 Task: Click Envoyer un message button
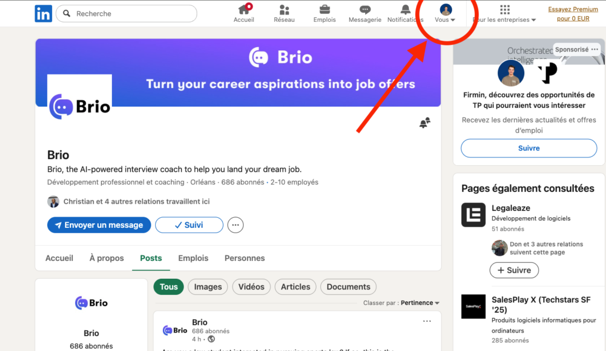click(x=98, y=225)
